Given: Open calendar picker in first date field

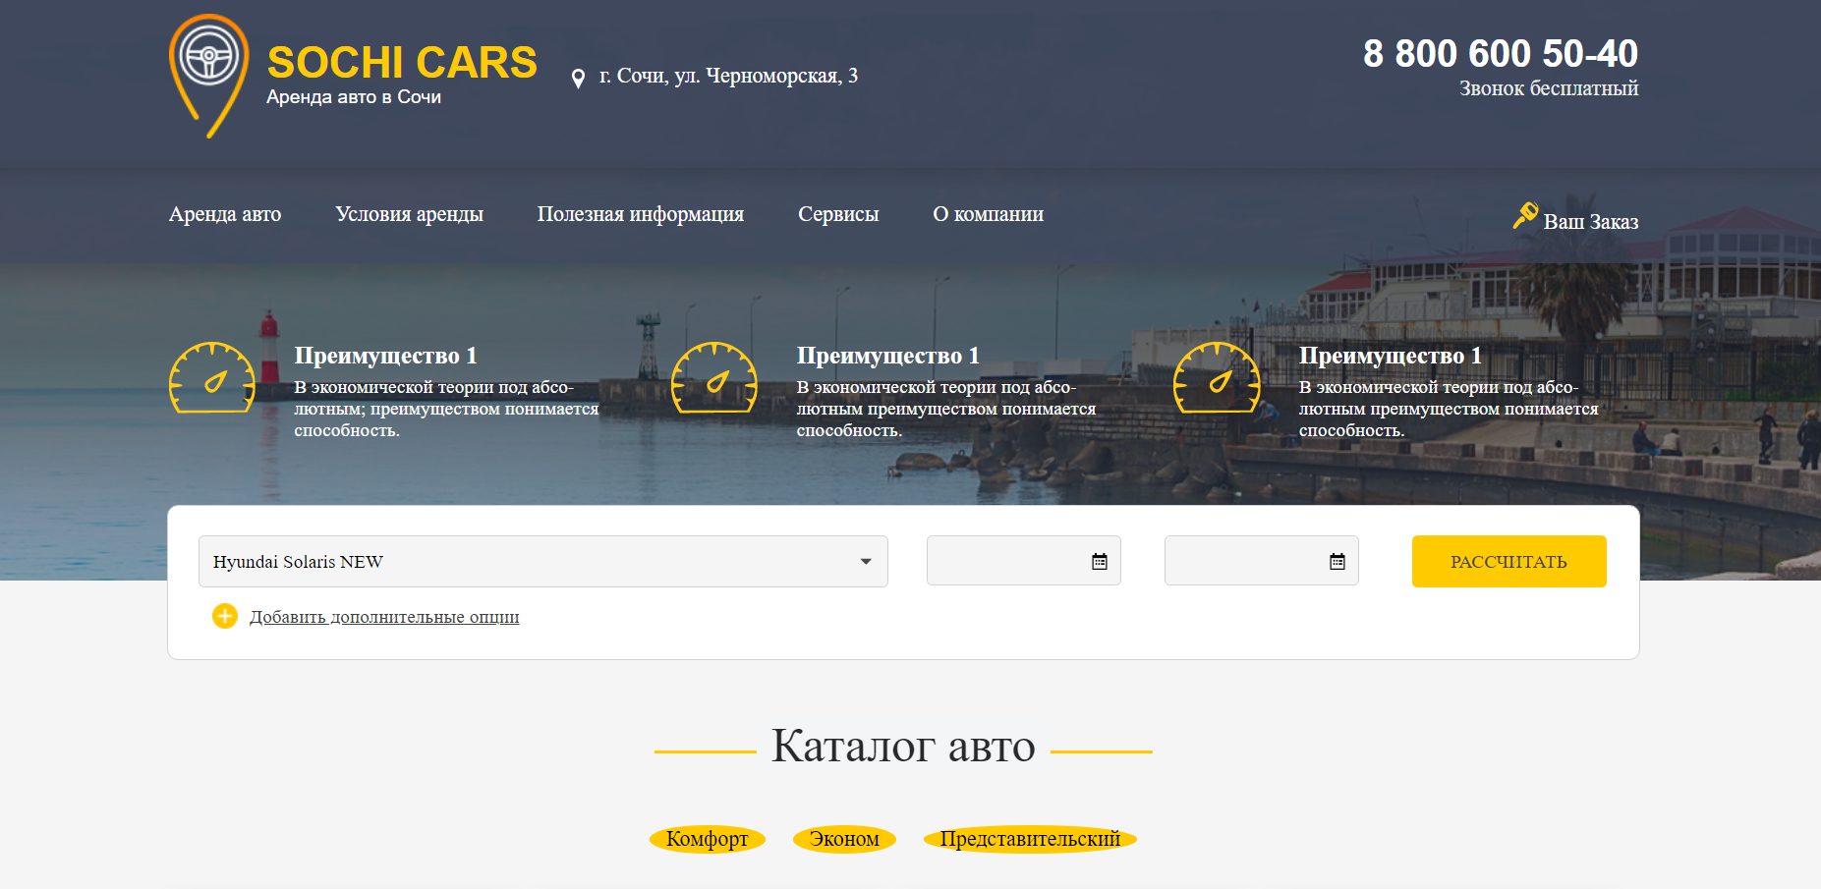Looking at the screenshot, I should (1099, 562).
